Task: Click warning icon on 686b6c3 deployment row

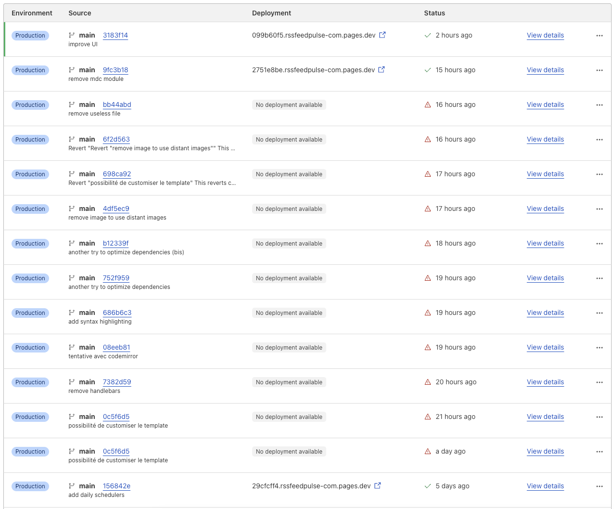Action: tap(428, 313)
